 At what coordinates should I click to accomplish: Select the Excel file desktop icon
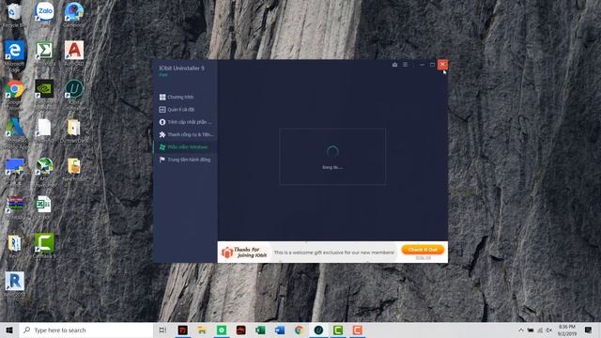click(x=44, y=207)
